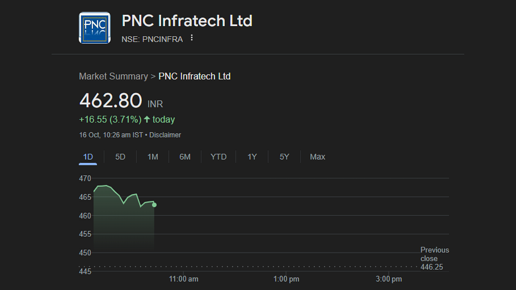Select the 1D time range tab
This screenshot has height=290, width=516.
point(88,157)
